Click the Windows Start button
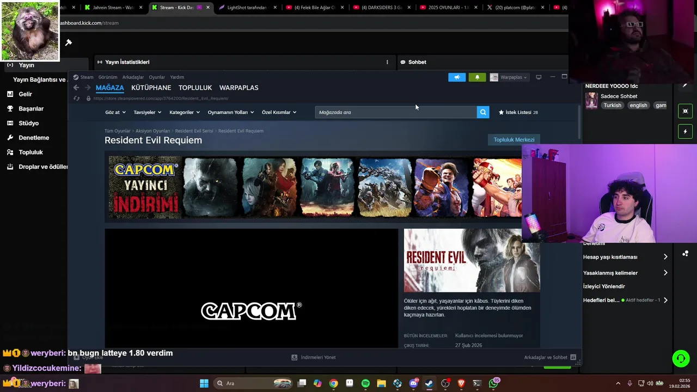The width and height of the screenshot is (697, 392). 204,383
